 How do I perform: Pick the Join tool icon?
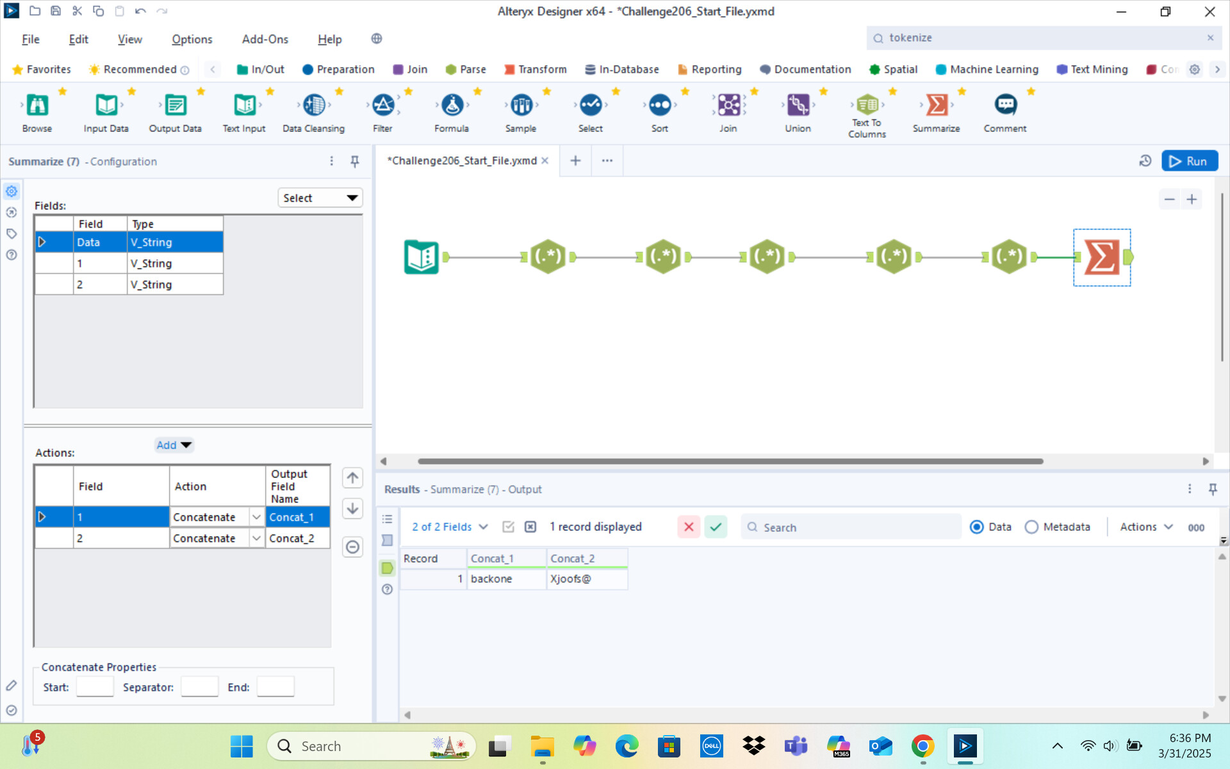(728, 105)
